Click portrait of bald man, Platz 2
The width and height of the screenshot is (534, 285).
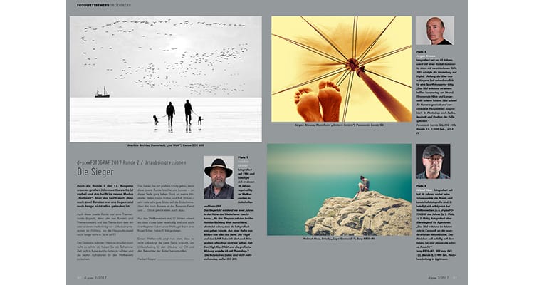[x=434, y=31]
